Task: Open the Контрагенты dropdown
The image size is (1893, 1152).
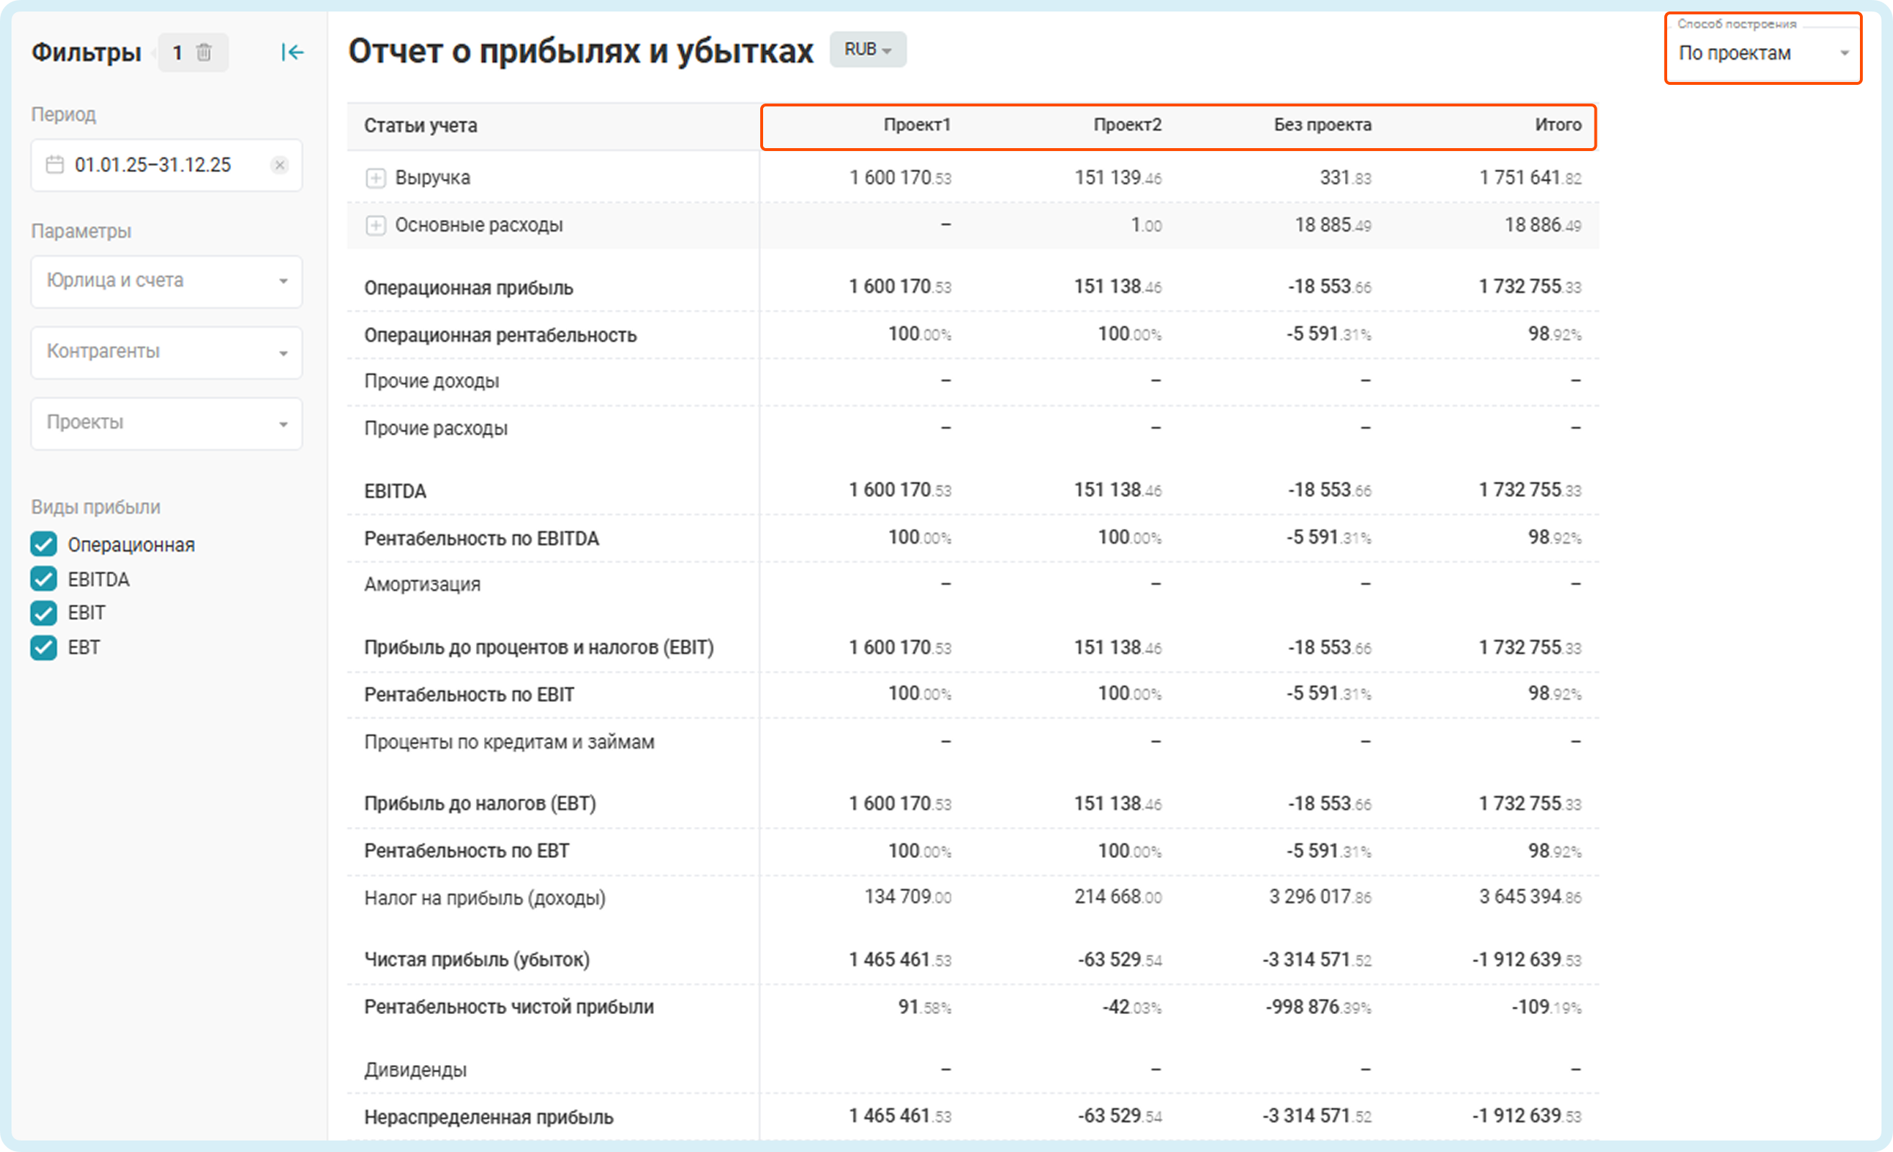Action: point(166,352)
